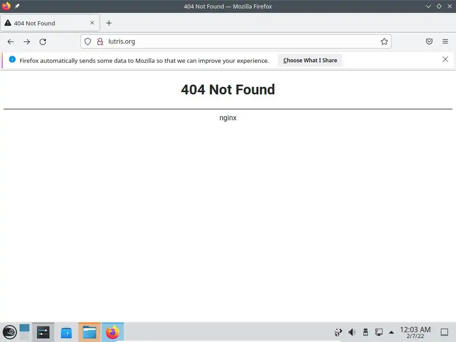Image resolution: width=456 pixels, height=342 pixels.
Task: Open a new tab
Action: click(x=109, y=23)
